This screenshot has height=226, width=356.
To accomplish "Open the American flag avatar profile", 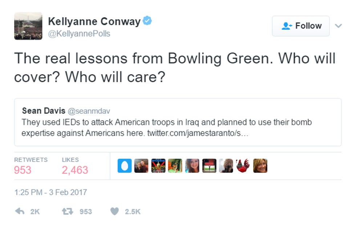I will (209, 166).
